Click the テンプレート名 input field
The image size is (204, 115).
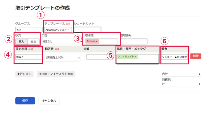pyautogui.click(x=58, y=30)
